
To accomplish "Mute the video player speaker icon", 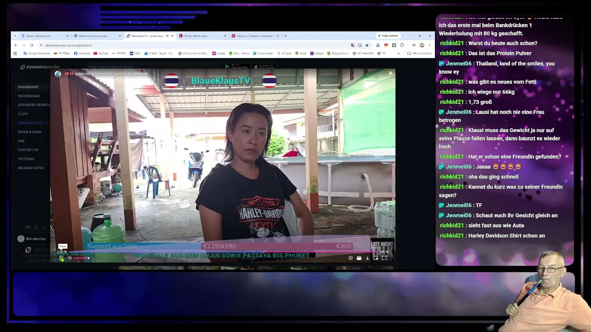I will tap(69, 258).
